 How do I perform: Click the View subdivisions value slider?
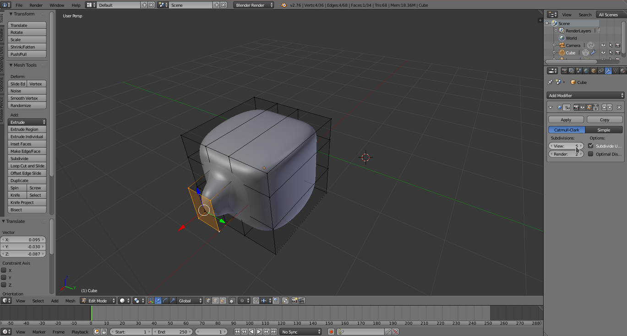pos(566,146)
